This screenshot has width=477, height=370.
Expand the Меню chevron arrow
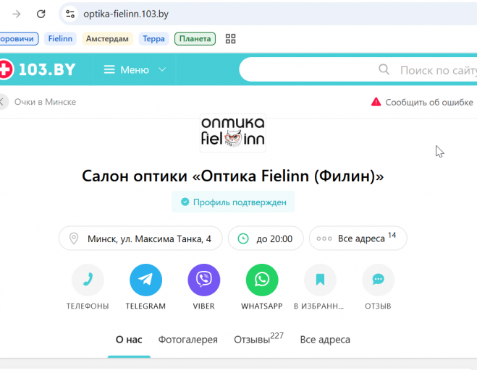(x=162, y=69)
